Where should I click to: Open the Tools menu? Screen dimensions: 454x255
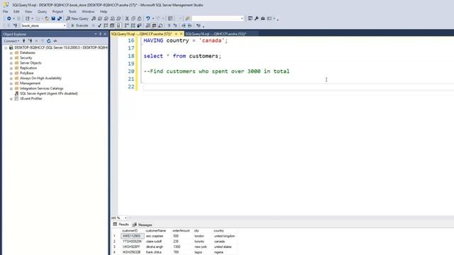pyautogui.click(x=72, y=11)
